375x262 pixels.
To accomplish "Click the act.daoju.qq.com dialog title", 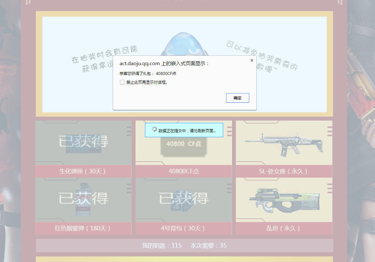I will (164, 64).
